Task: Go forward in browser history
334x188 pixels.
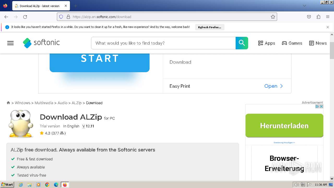Action: point(16,17)
